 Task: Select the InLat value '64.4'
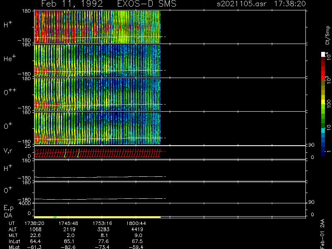coord(35,242)
